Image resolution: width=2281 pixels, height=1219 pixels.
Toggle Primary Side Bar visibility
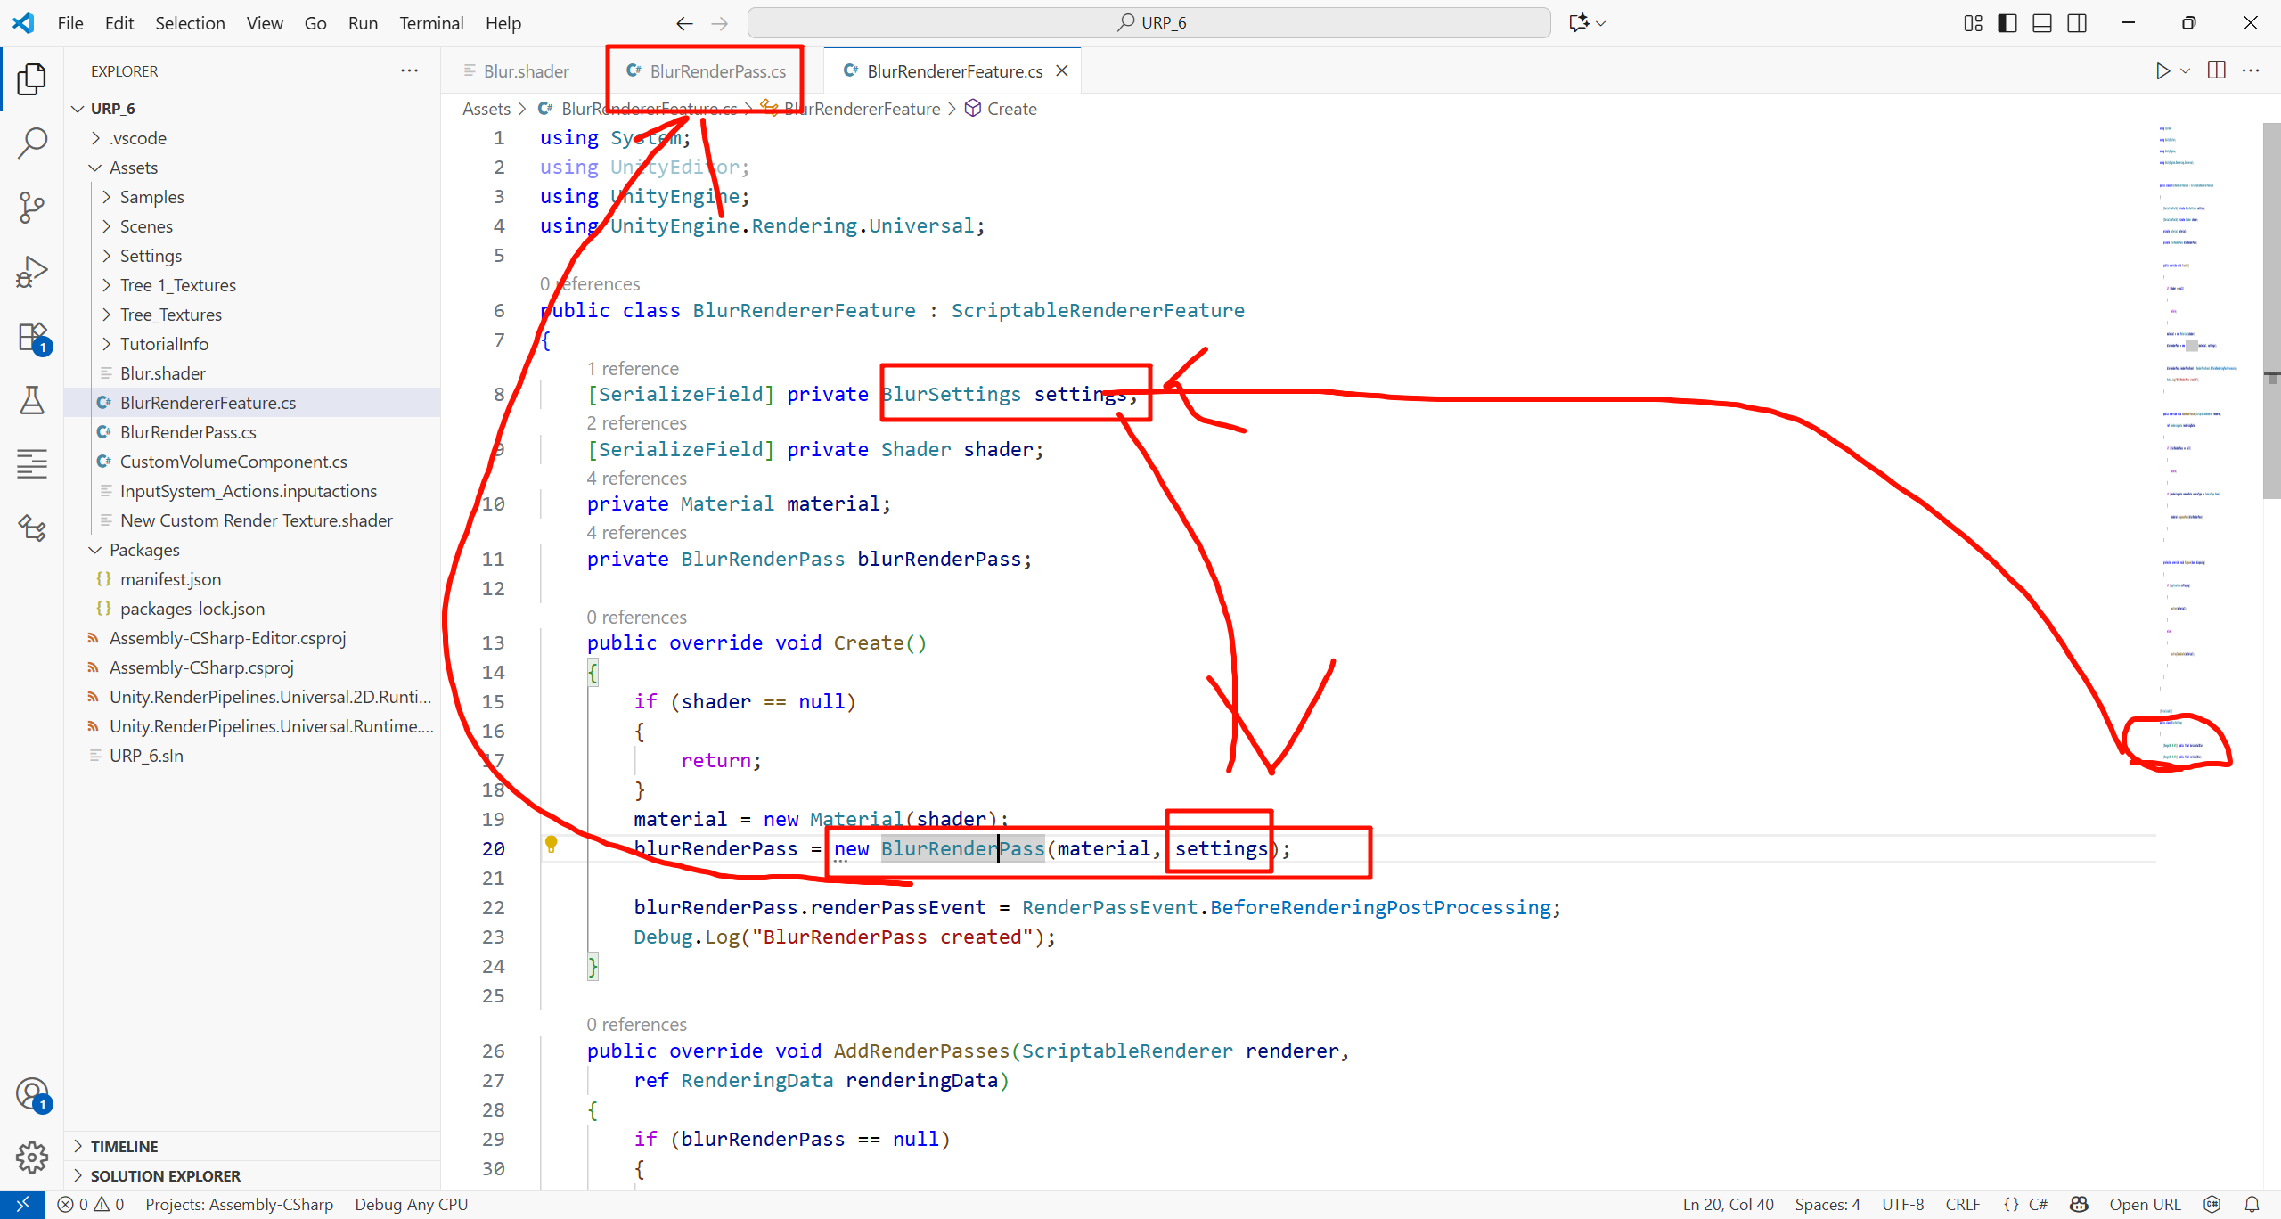[2007, 23]
